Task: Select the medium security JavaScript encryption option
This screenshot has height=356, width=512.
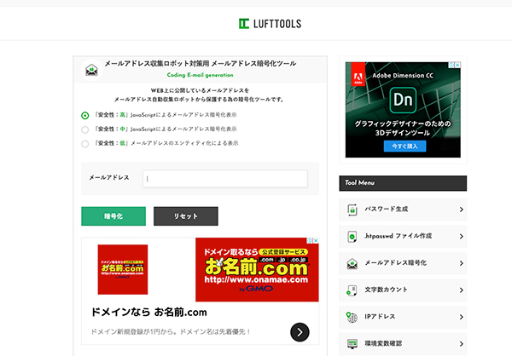Action: pos(85,129)
